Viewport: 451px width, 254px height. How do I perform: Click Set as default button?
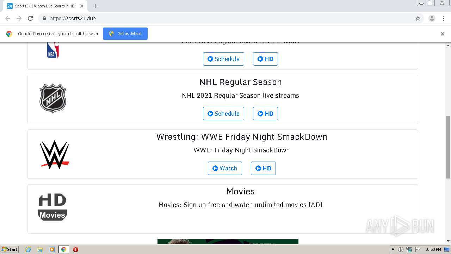(125, 34)
